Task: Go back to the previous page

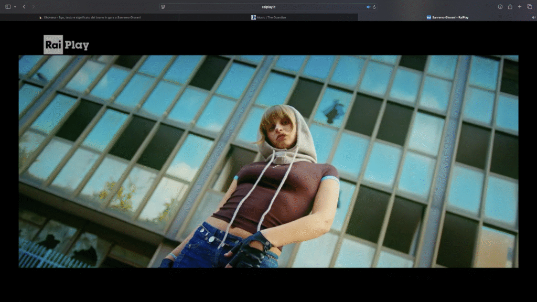Action: pyautogui.click(x=24, y=7)
